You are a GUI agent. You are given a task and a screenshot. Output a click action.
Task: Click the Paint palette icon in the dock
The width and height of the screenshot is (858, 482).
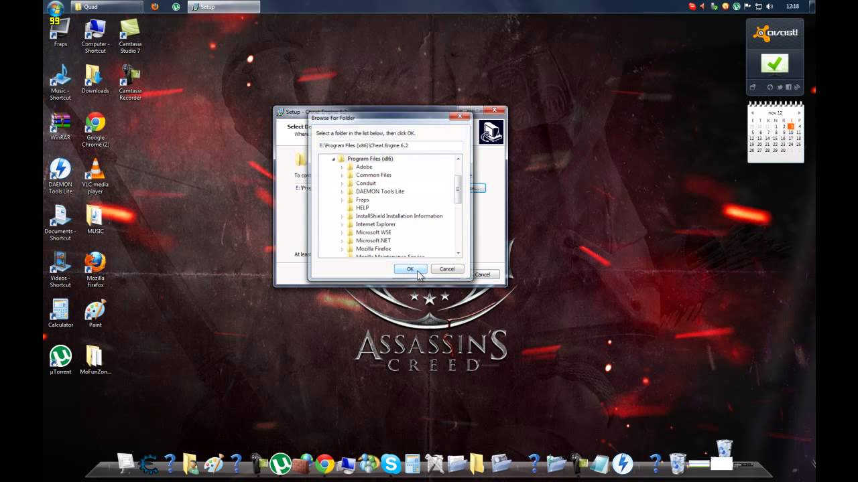tap(213, 463)
